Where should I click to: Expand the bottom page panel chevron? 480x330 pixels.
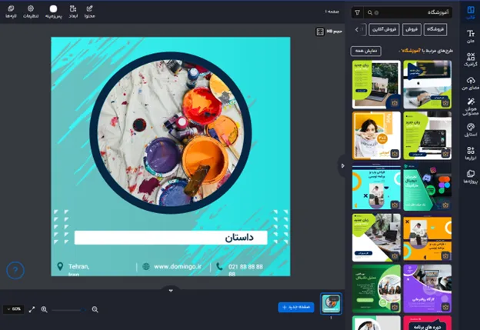point(171,290)
